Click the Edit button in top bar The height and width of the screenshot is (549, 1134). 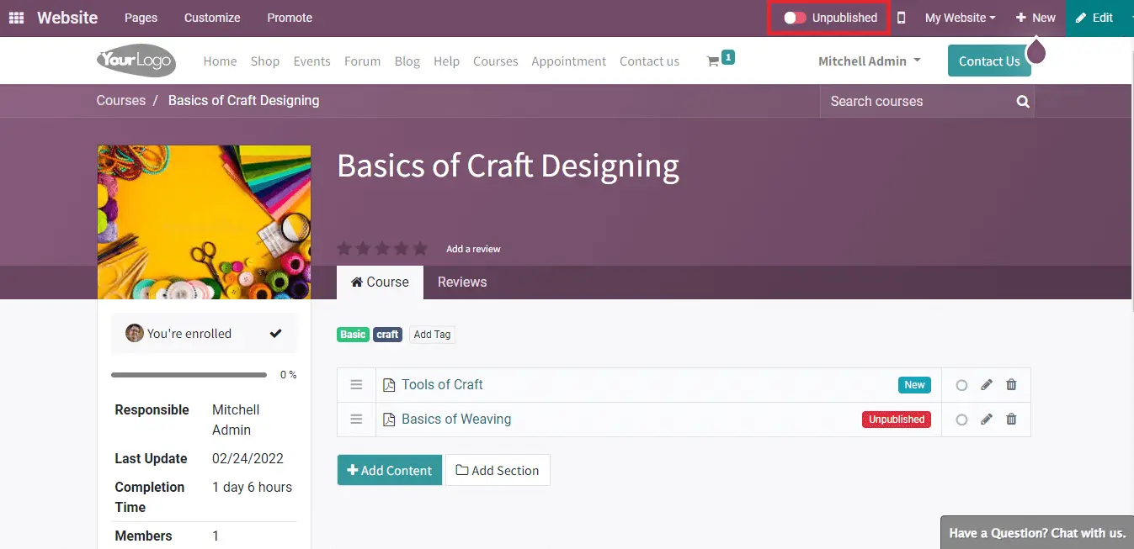(x=1095, y=18)
